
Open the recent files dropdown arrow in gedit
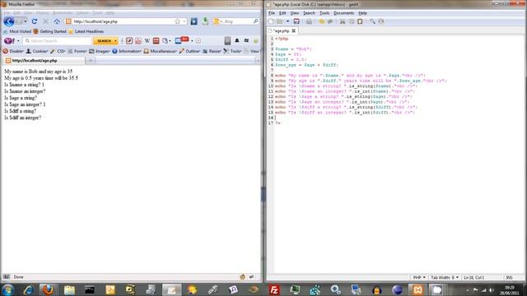tap(287, 21)
